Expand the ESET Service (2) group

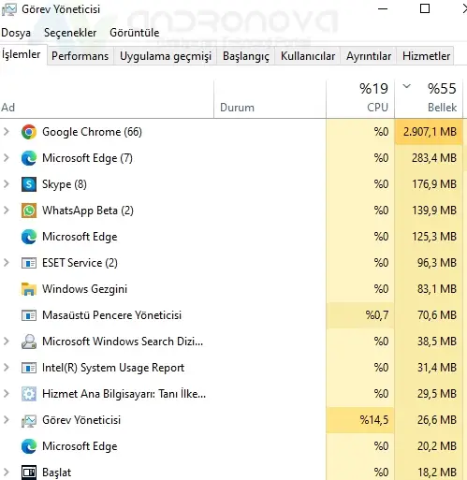[x=7, y=263]
